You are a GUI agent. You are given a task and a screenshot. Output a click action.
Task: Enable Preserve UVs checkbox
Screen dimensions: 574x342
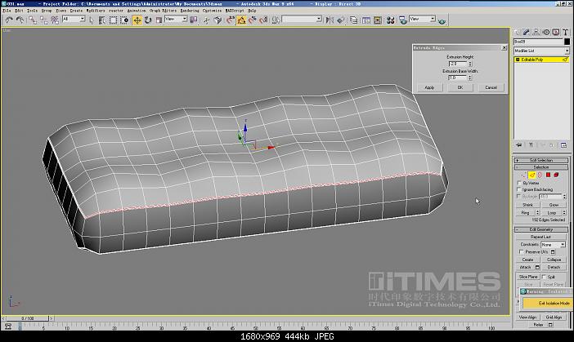tap(522, 251)
